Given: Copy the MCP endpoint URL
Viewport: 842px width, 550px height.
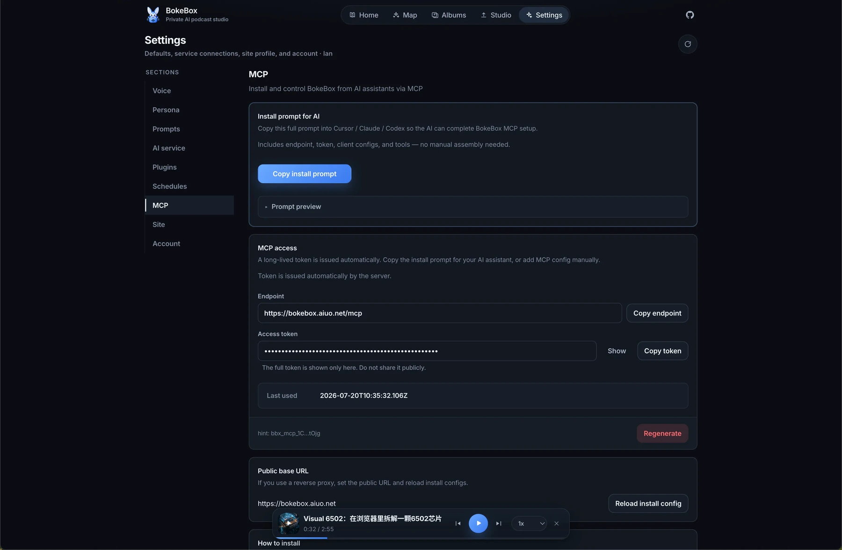Looking at the screenshot, I should tap(657, 313).
